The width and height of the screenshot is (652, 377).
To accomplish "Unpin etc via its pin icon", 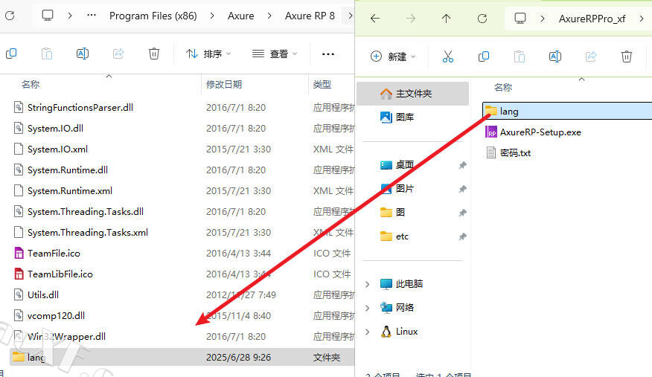I will pyautogui.click(x=462, y=236).
